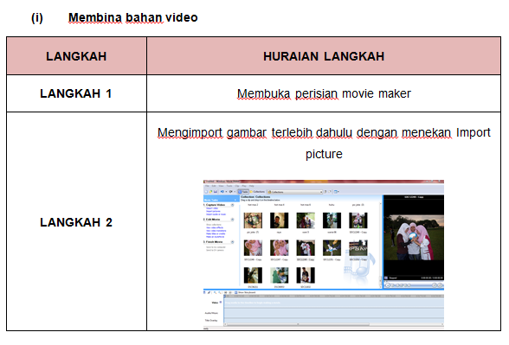509x345 pixels.
Task: Click the timeline Zoom In magnifier icon
Action: tap(216, 292)
